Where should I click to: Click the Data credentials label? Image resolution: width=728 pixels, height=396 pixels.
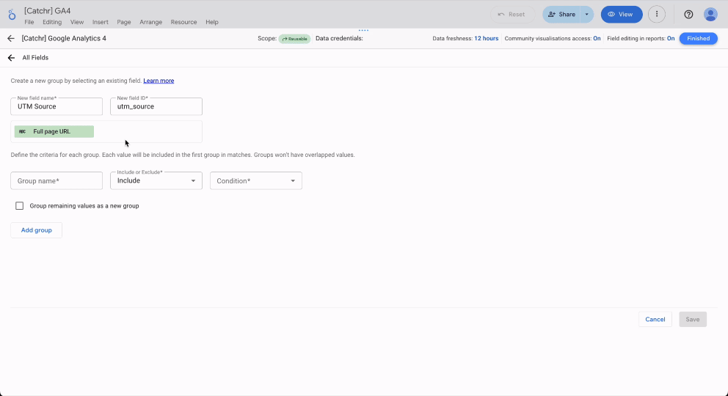(339, 38)
